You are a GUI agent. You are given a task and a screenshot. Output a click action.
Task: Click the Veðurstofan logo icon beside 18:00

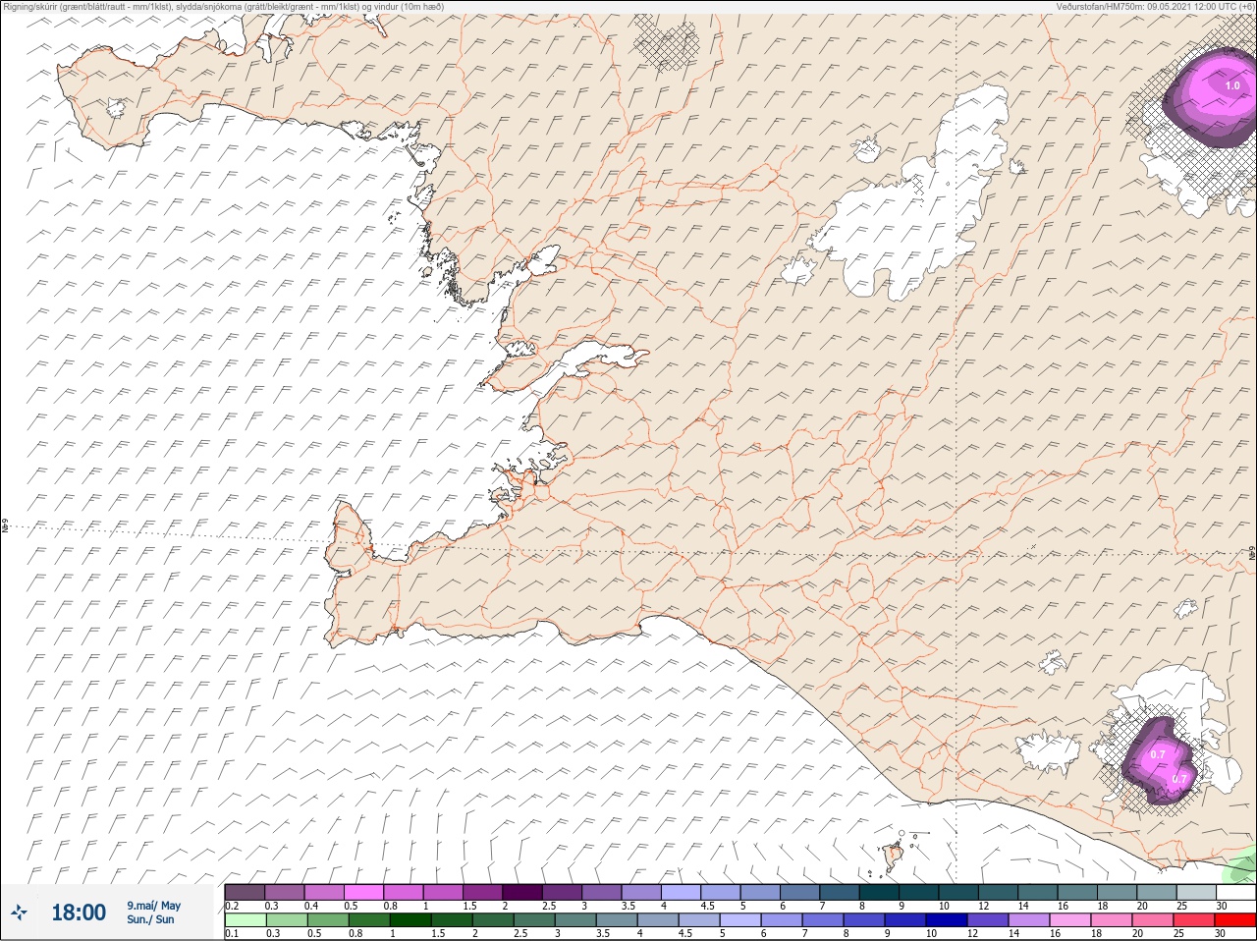tap(19, 913)
